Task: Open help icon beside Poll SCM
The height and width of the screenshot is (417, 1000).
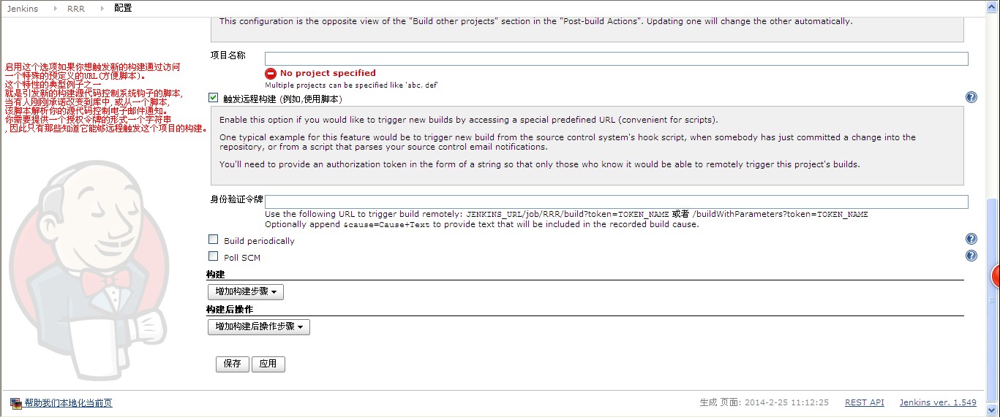Action: coord(971,256)
